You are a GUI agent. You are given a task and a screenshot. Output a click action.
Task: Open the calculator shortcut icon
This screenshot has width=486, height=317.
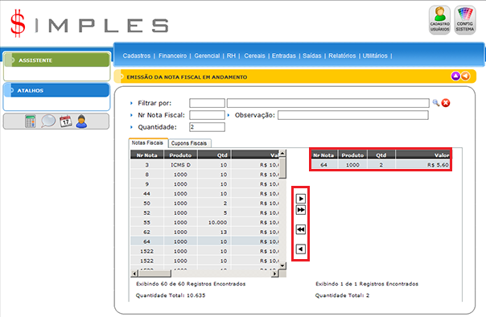click(x=30, y=121)
